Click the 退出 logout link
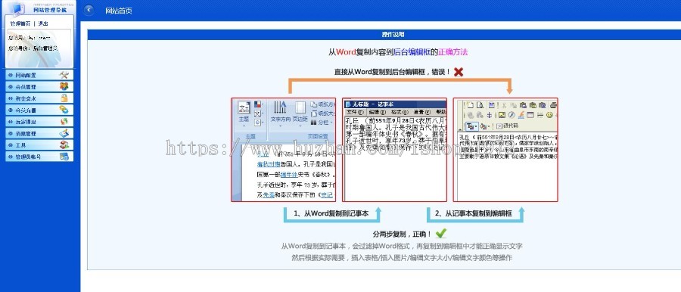Image resolution: width=681 pixels, height=292 pixels. click(43, 23)
